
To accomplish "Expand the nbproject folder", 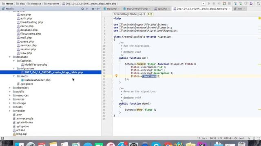I will point(10,88).
